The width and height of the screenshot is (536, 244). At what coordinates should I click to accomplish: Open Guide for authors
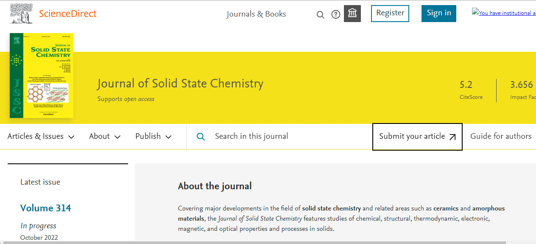pos(501,136)
